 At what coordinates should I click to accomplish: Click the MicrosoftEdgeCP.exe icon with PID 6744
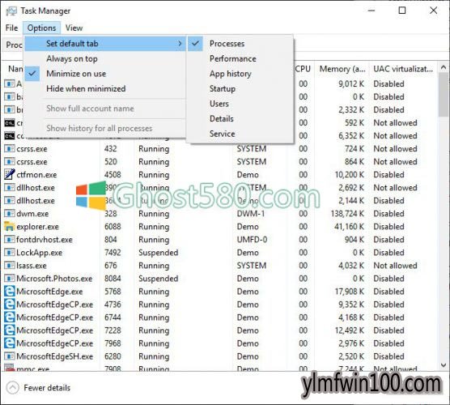pyautogui.click(x=10, y=317)
